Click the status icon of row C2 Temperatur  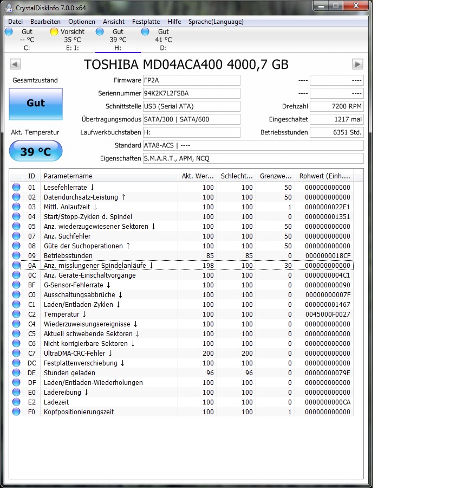point(16,314)
